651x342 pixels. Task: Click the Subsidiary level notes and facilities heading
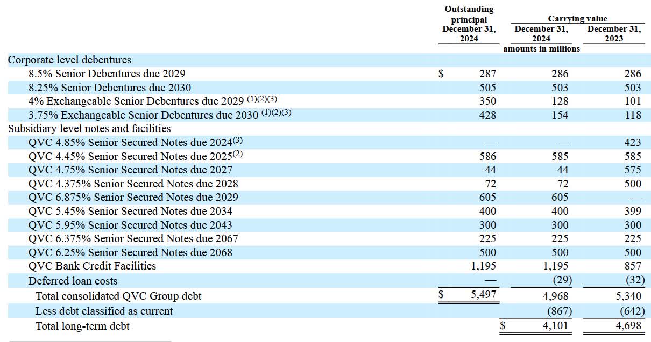click(89, 128)
